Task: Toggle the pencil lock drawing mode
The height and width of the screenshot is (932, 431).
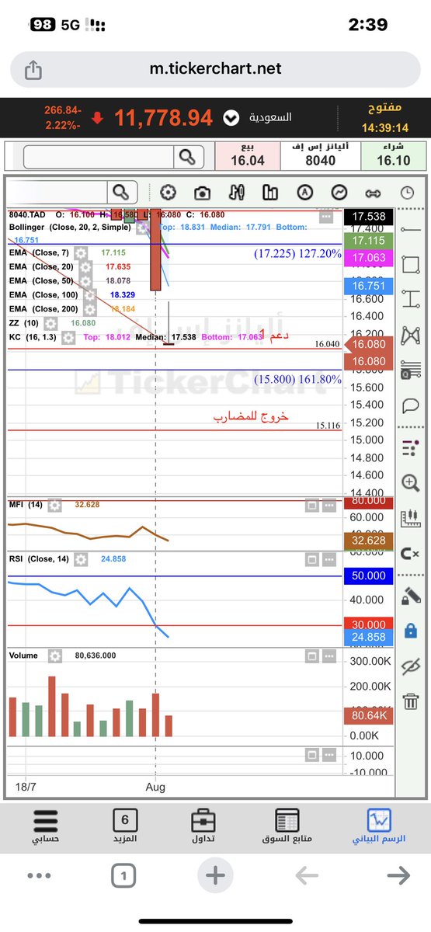Action: [x=410, y=595]
